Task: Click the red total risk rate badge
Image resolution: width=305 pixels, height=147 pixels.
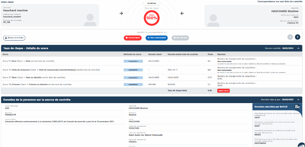Action: [x=223, y=91]
